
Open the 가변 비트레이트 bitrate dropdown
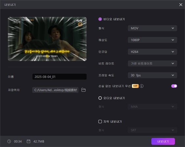[x=153, y=63]
